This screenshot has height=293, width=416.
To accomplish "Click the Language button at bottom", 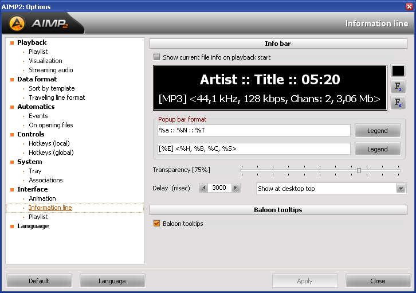I will [112, 281].
